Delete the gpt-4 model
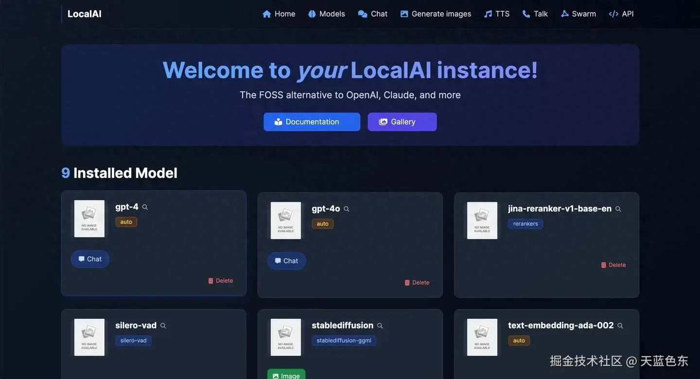The width and height of the screenshot is (700, 379). tap(221, 281)
